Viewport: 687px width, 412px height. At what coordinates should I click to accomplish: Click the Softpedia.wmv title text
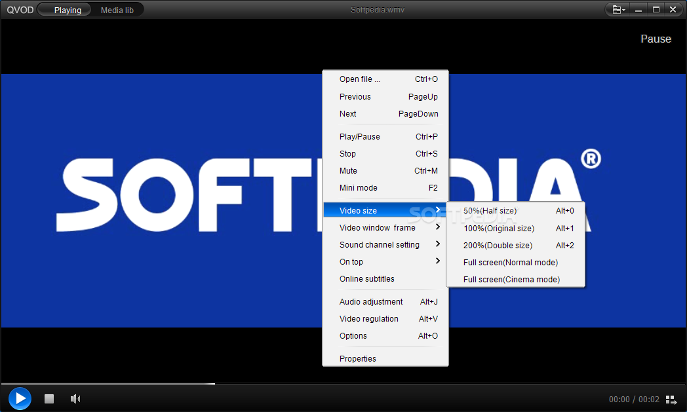click(x=377, y=10)
